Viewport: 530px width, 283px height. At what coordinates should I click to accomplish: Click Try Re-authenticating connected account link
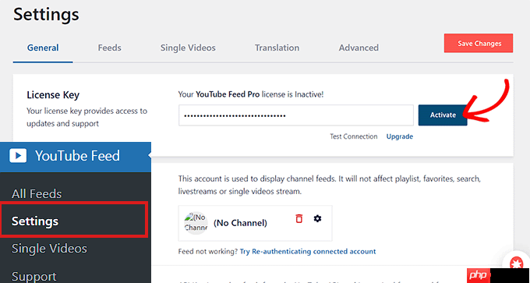click(x=308, y=252)
